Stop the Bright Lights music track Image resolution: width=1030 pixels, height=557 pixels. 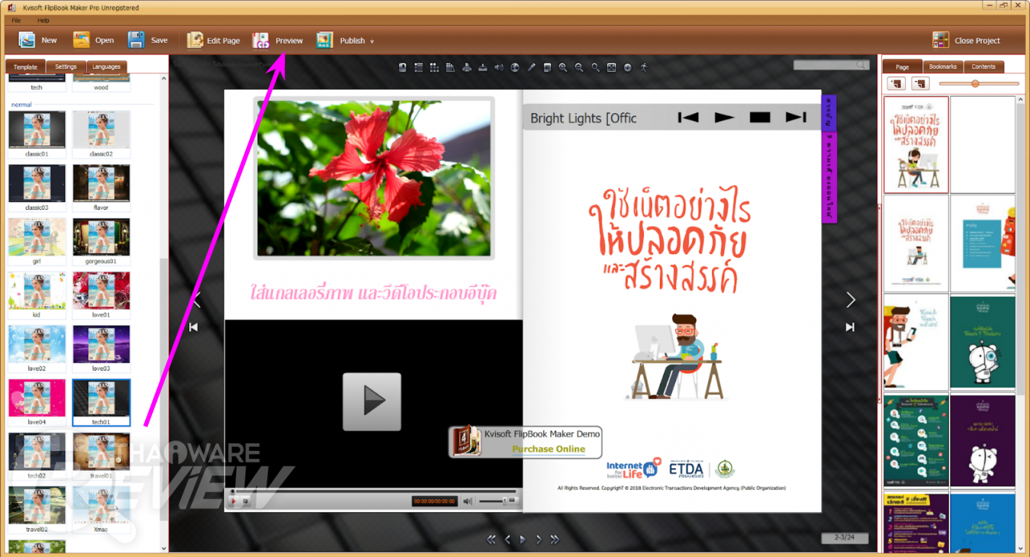[760, 117]
